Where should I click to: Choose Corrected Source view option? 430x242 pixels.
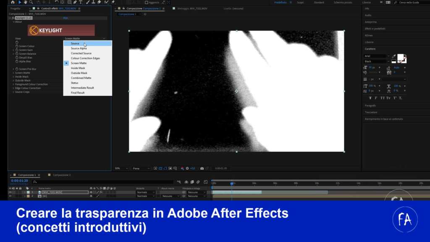point(87,53)
